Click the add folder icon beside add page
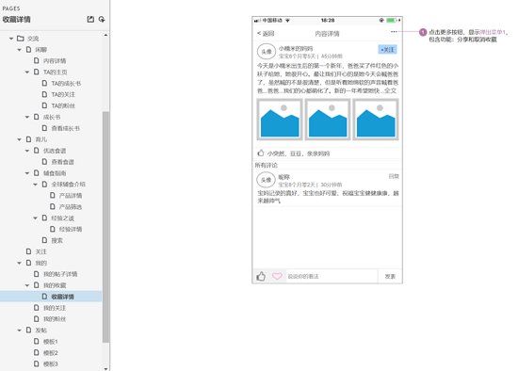The image size is (518, 371). [x=102, y=19]
